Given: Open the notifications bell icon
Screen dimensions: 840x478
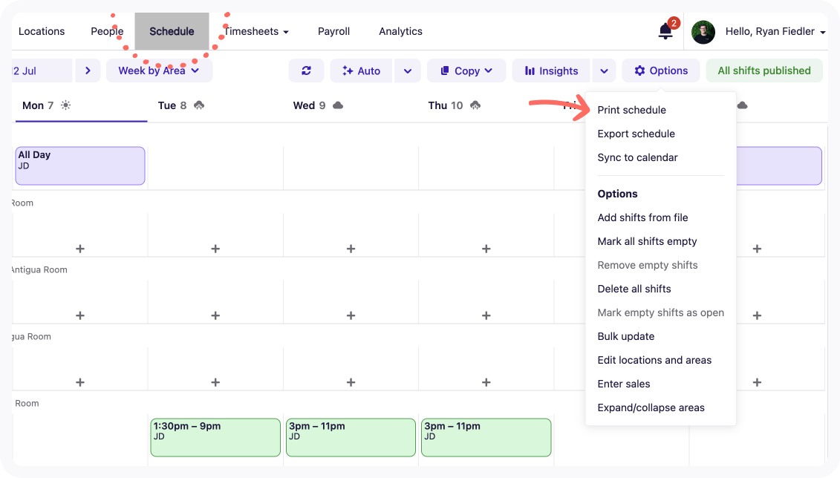Looking at the screenshot, I should click(665, 31).
